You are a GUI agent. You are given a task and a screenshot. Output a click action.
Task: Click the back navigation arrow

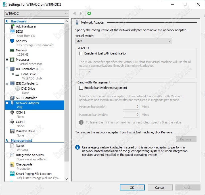point(74,13)
